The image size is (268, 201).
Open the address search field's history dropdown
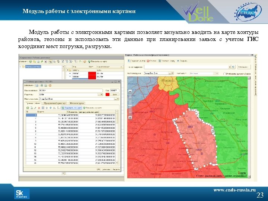(230, 67)
